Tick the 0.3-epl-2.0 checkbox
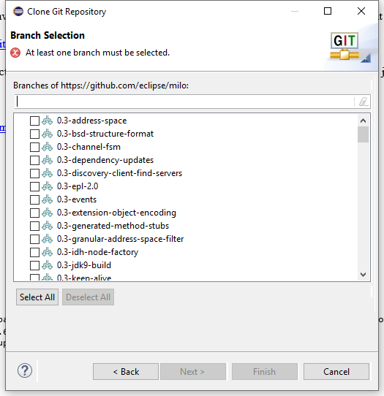 (x=34, y=186)
